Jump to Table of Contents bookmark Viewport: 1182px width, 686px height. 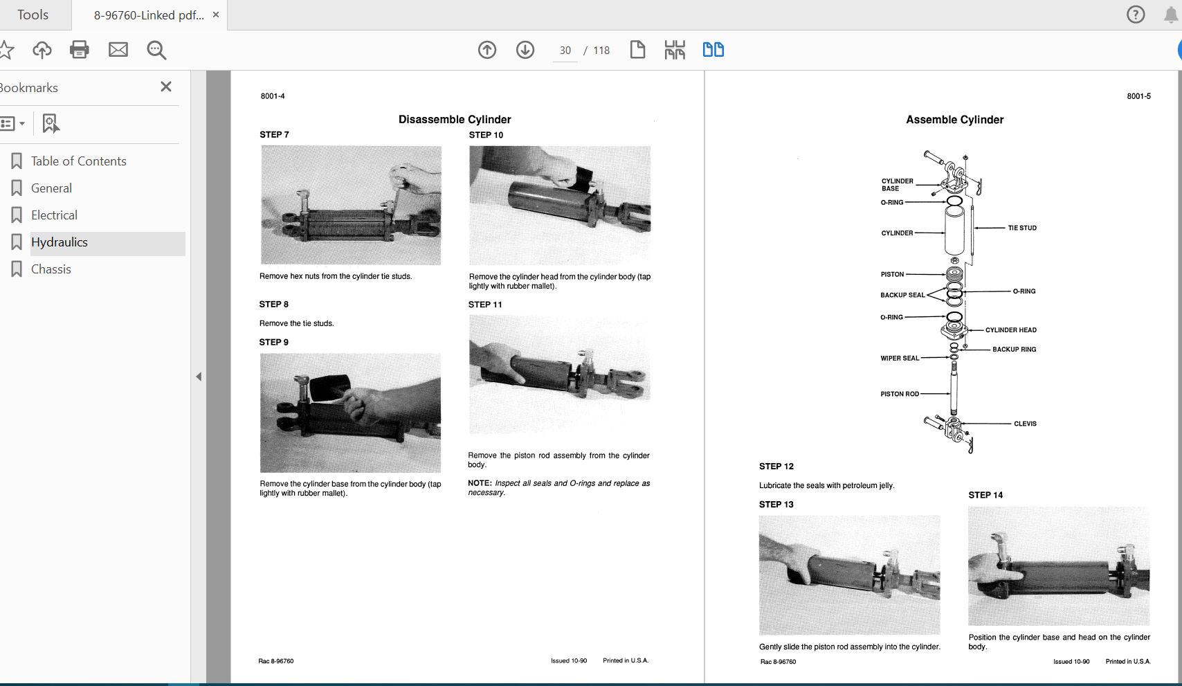78,161
